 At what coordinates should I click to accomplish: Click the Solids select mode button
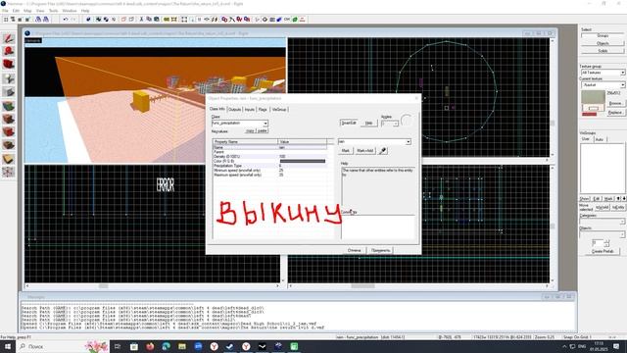(x=603, y=51)
